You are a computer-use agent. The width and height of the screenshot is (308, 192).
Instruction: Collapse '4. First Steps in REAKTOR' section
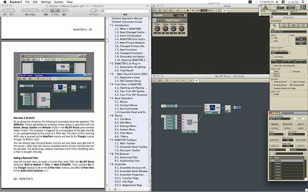point(110,84)
